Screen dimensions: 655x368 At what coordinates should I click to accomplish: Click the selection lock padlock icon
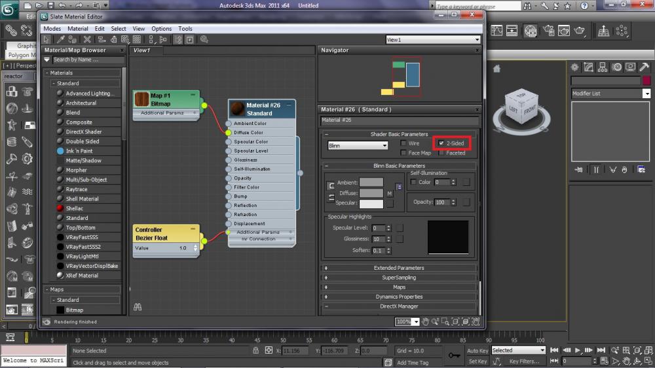255,350
